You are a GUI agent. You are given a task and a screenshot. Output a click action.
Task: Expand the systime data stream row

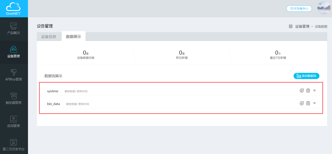tap(314, 91)
